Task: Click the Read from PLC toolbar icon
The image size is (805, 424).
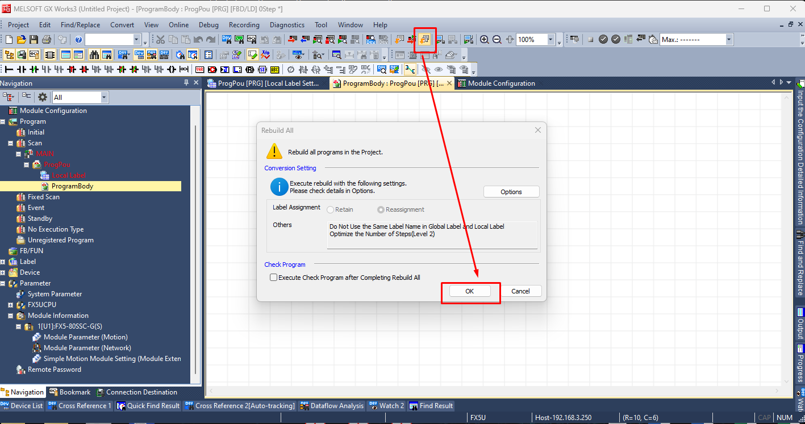Action: pos(305,40)
